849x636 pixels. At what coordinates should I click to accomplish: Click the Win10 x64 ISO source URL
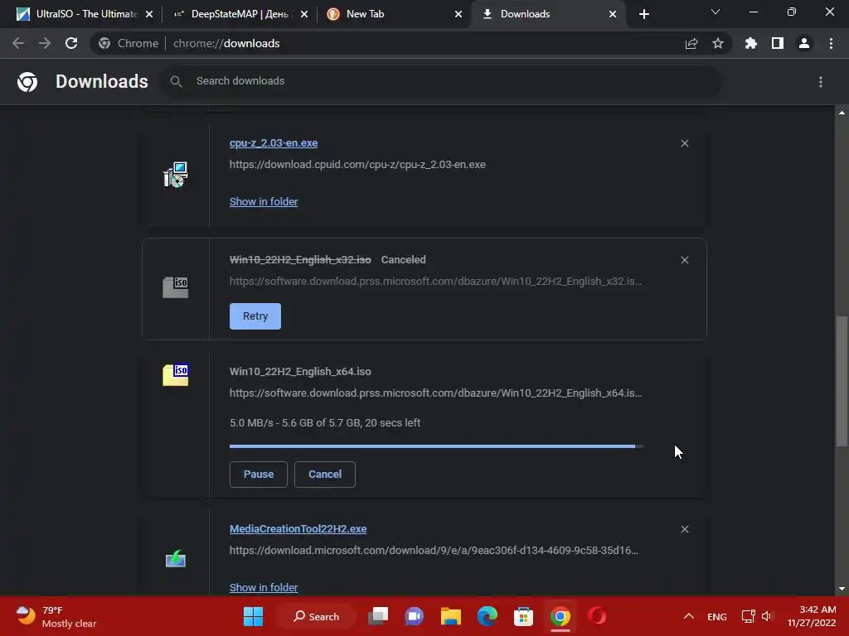(x=436, y=393)
